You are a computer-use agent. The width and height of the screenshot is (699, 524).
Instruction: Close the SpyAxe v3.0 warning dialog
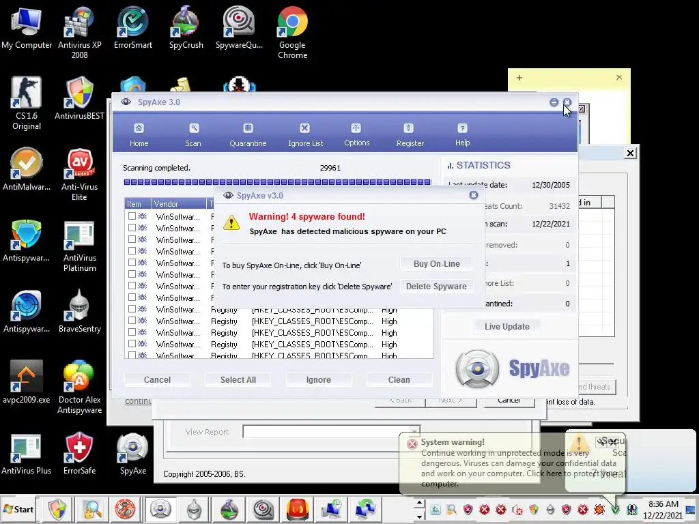474,195
